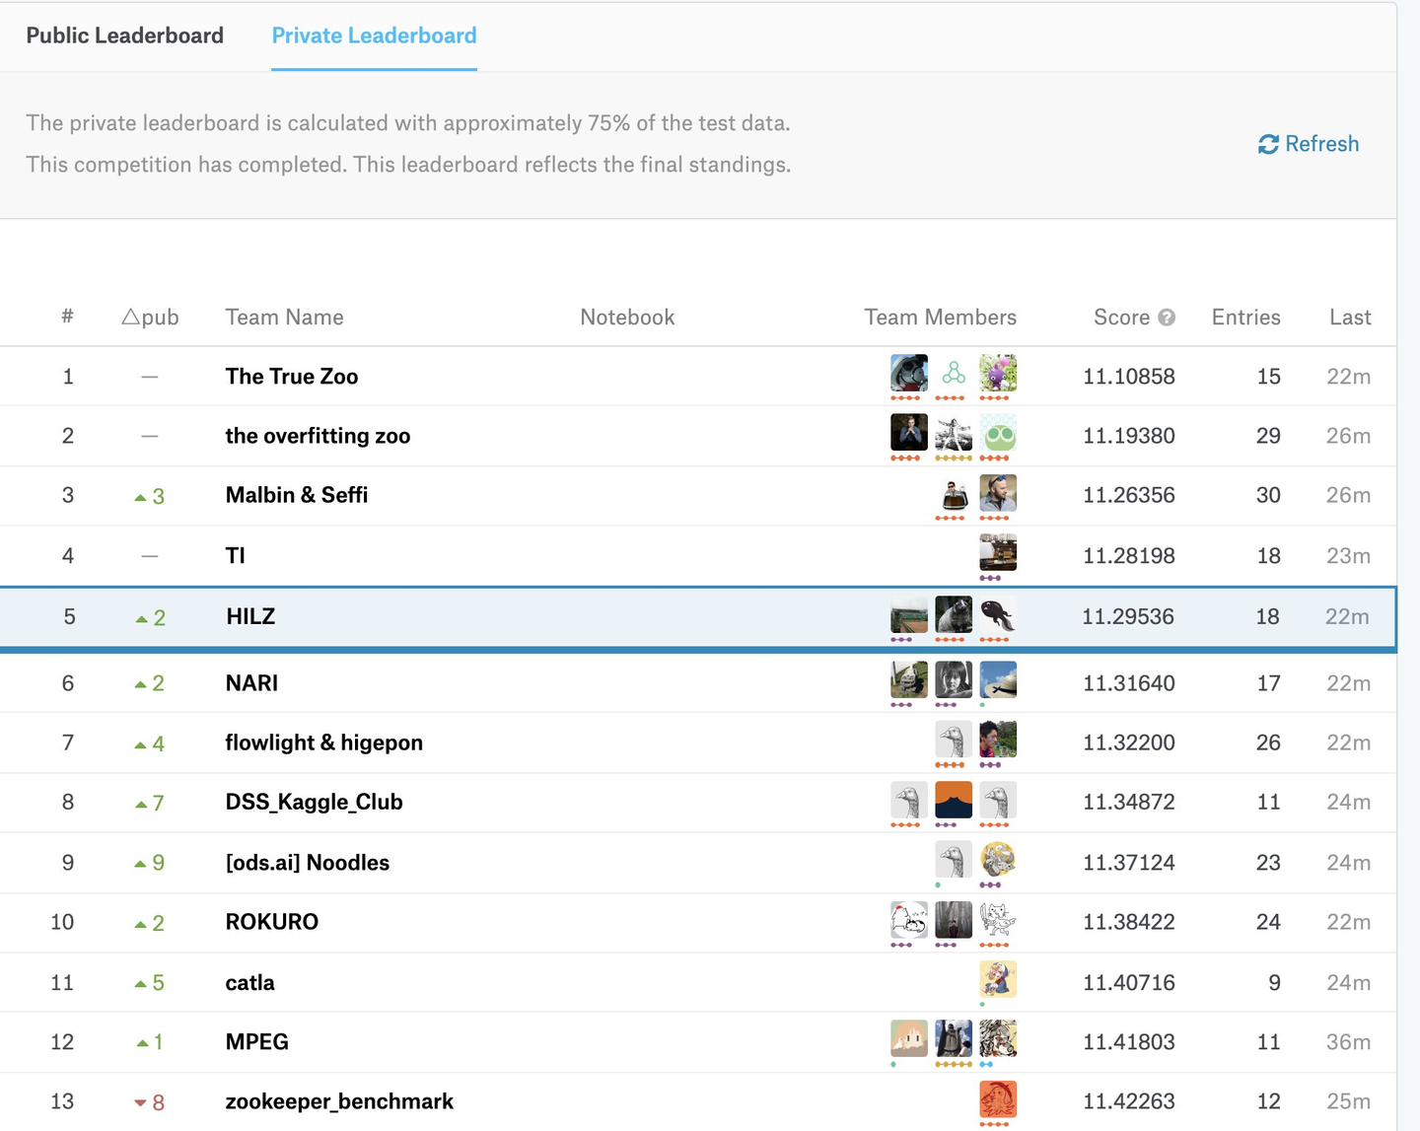
Task: Click the middle avatar in the NARI row
Action: 953,679
